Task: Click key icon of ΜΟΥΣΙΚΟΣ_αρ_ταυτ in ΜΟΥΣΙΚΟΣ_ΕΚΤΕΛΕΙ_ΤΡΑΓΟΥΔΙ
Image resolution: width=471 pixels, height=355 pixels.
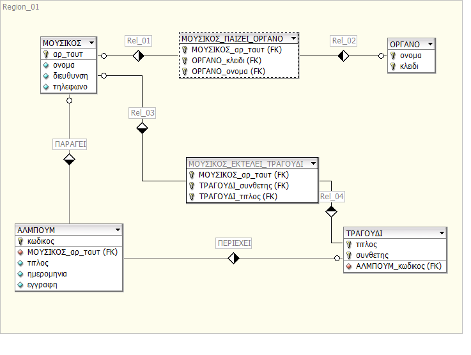Action: (x=192, y=175)
